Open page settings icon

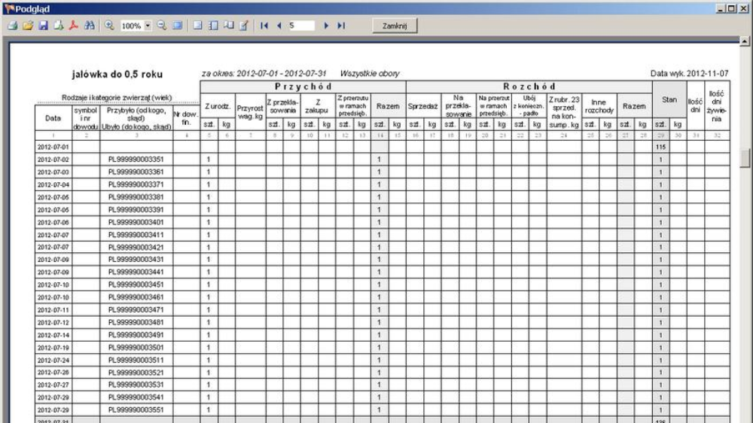[229, 26]
